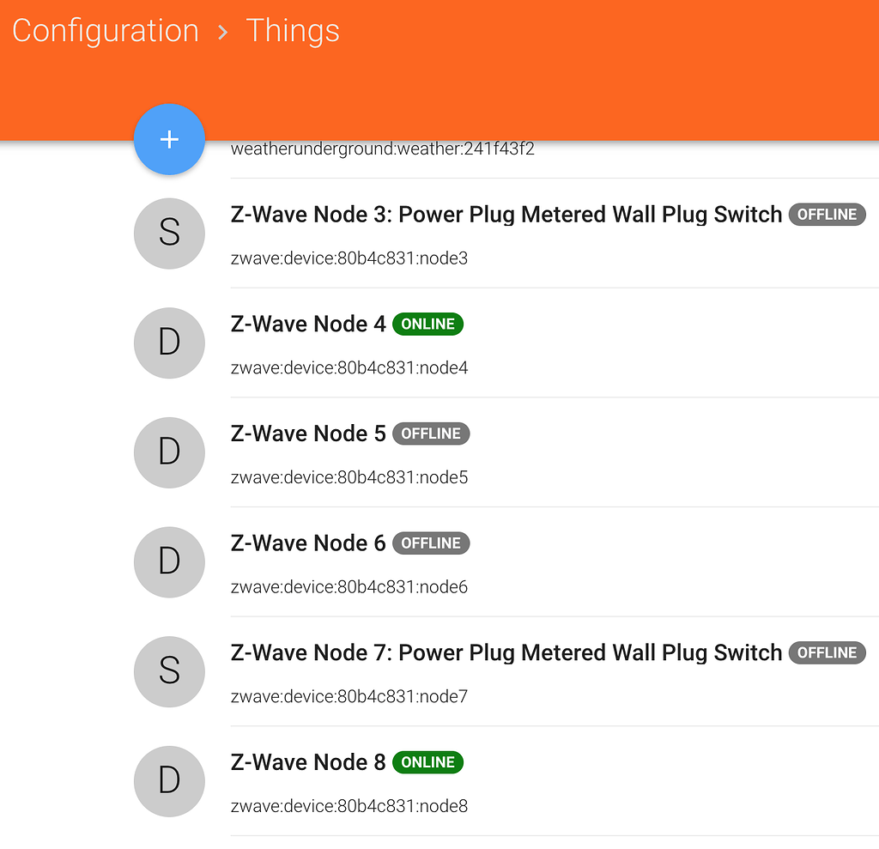This screenshot has width=879, height=849.
Task: Expand the breadcrumb chevron between Configuration and Things
Action: [221, 31]
